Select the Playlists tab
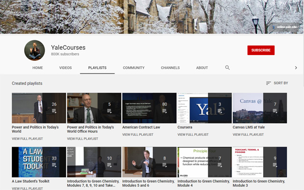Image resolution: width=304 pixels, height=190 pixels. (x=97, y=68)
